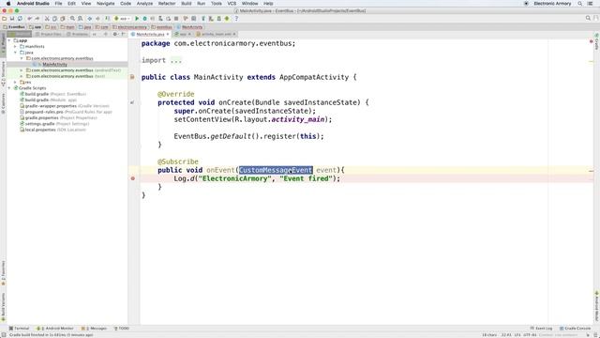
Task: Click the Project Files view tab
Action: [49, 34]
